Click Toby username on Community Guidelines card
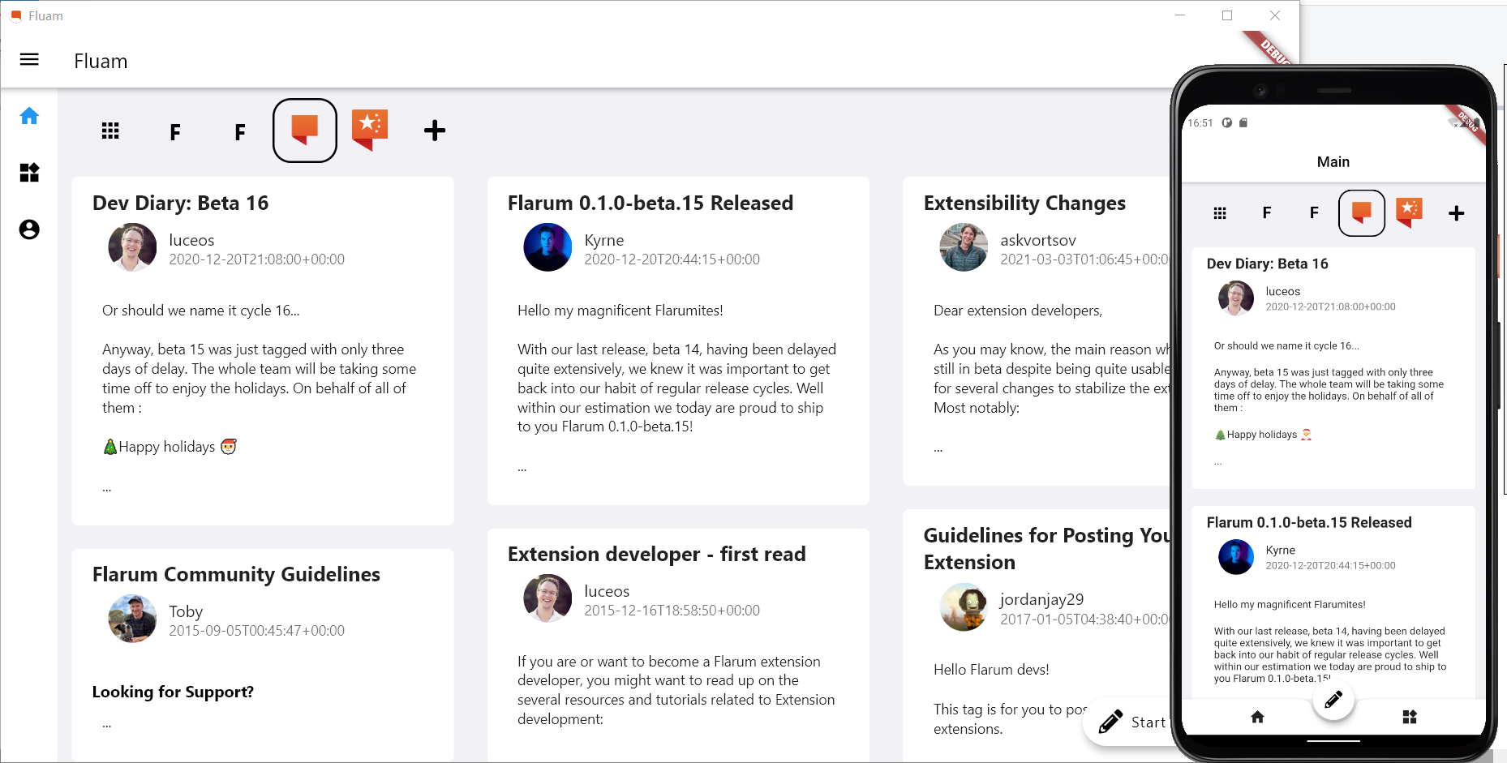 186,611
